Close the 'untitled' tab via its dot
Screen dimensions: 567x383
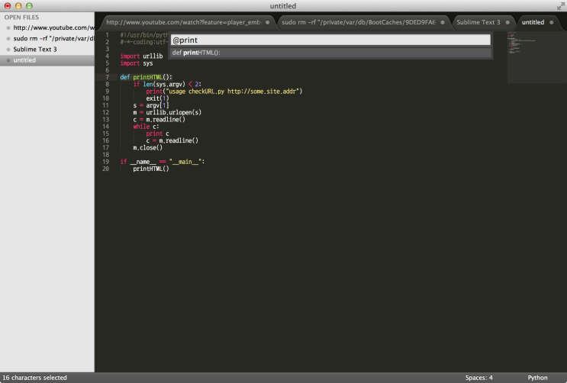pyautogui.click(x=552, y=22)
